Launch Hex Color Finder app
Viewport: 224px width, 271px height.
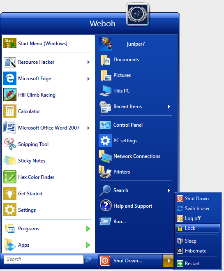click(x=46, y=177)
